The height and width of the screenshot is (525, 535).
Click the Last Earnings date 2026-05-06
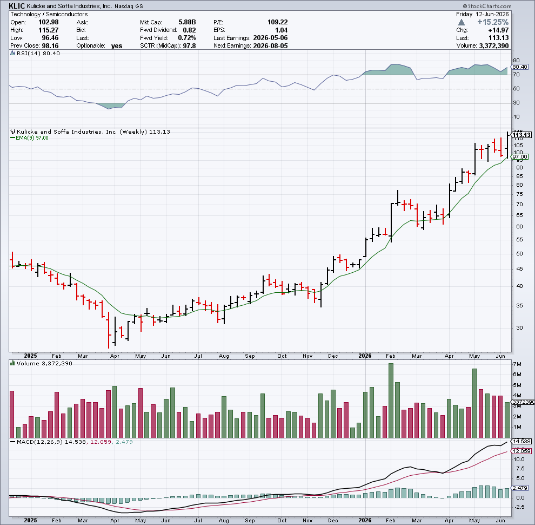(x=270, y=38)
